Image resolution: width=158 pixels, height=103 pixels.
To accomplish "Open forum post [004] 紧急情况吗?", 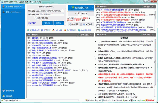I will (x=37, y=45).
